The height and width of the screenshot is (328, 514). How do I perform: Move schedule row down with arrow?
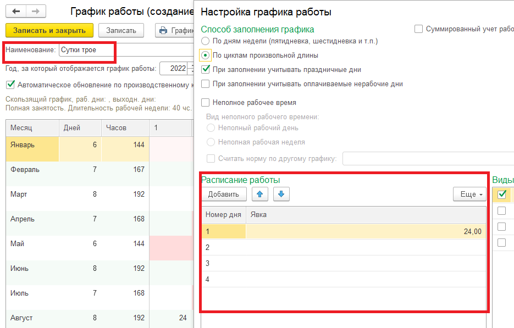(x=280, y=194)
